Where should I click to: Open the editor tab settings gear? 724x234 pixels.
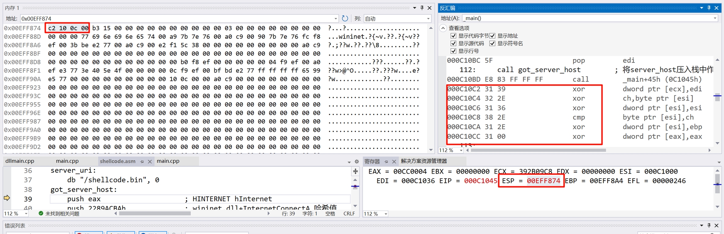click(357, 161)
